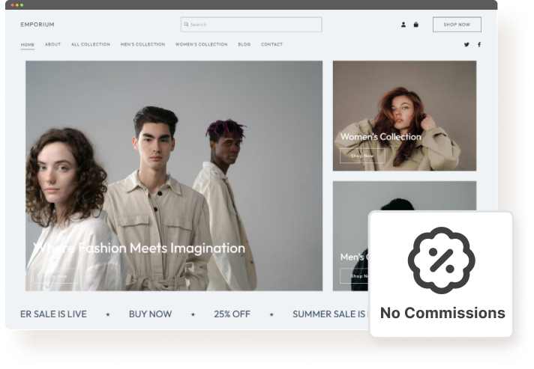The width and height of the screenshot is (534, 369).
Task: Click the magnifier icon in search bar
Action: tap(186, 25)
